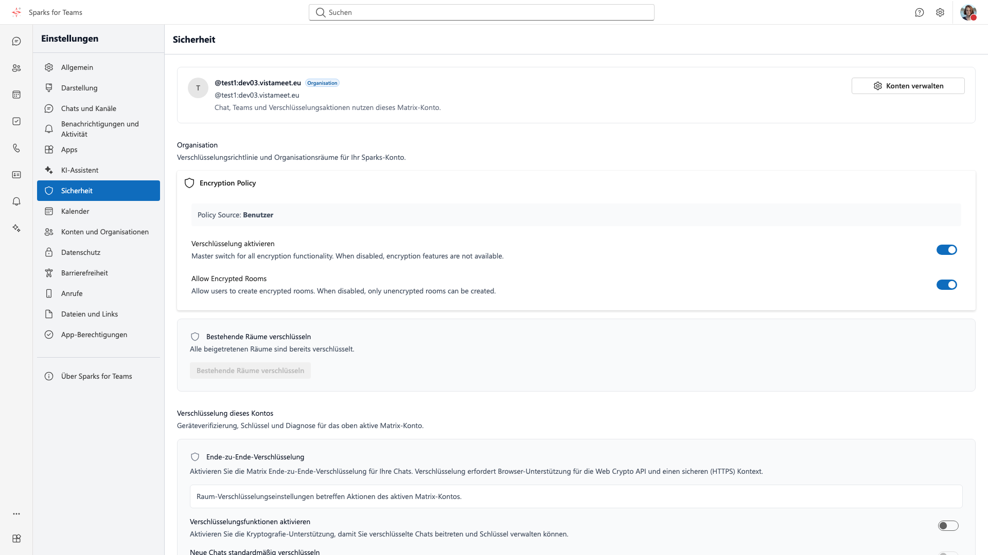Open the calls phone icon in the left rail
Image resolution: width=988 pixels, height=555 pixels.
[16, 148]
